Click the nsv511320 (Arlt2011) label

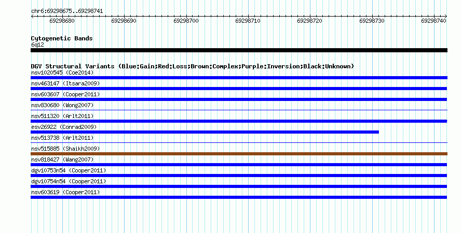point(62,116)
